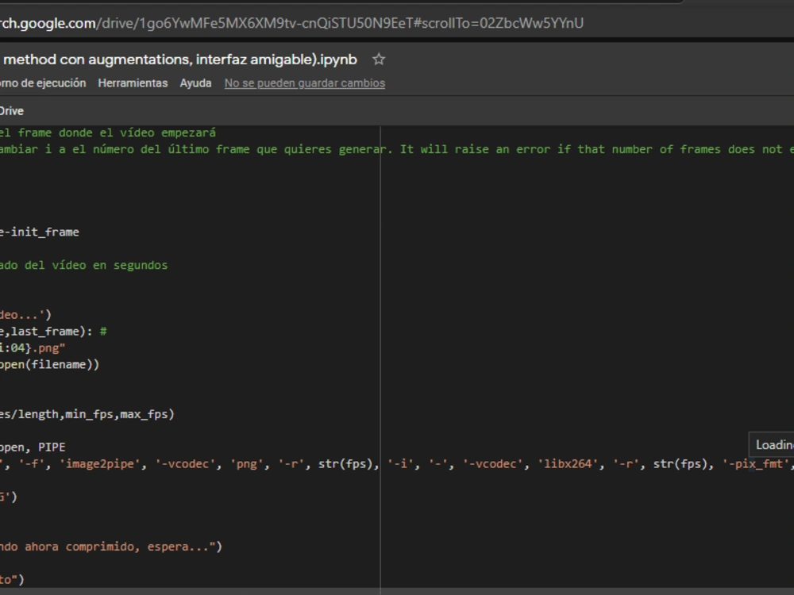Click 'No se pueden guardar cambios' link

[305, 83]
